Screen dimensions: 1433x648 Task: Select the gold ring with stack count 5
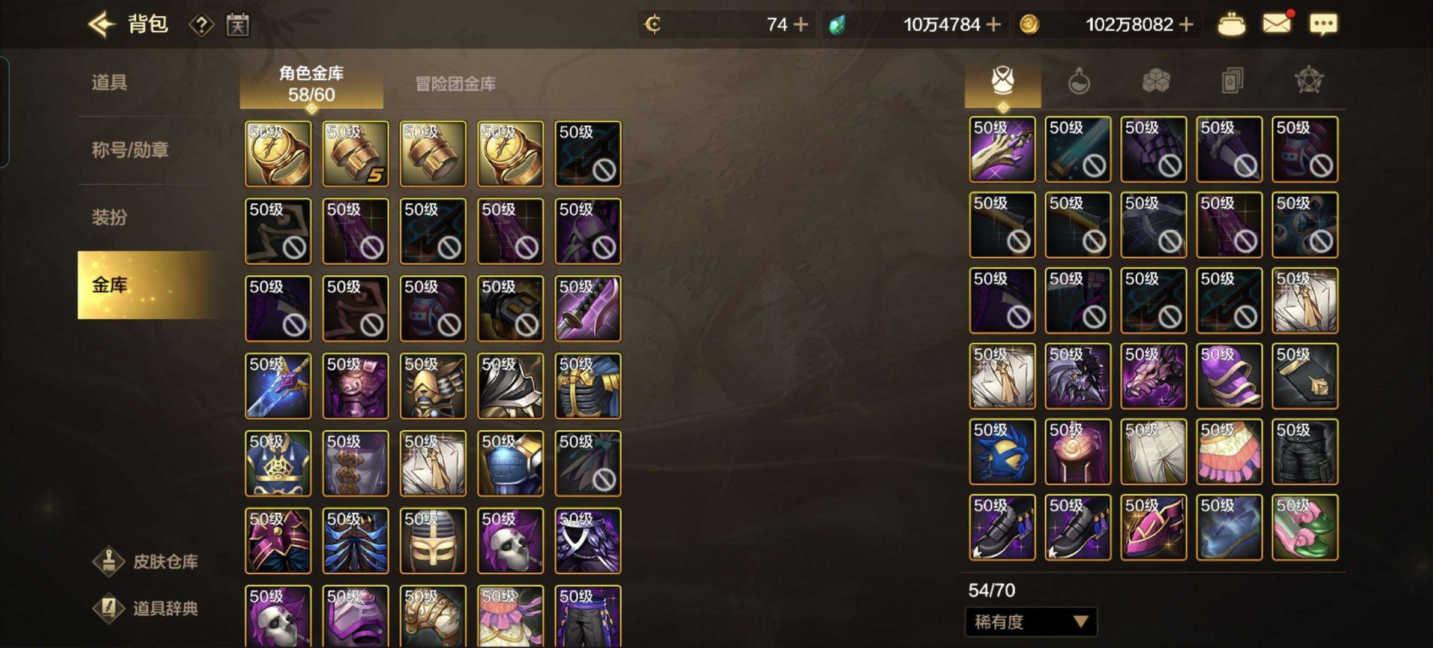355,154
